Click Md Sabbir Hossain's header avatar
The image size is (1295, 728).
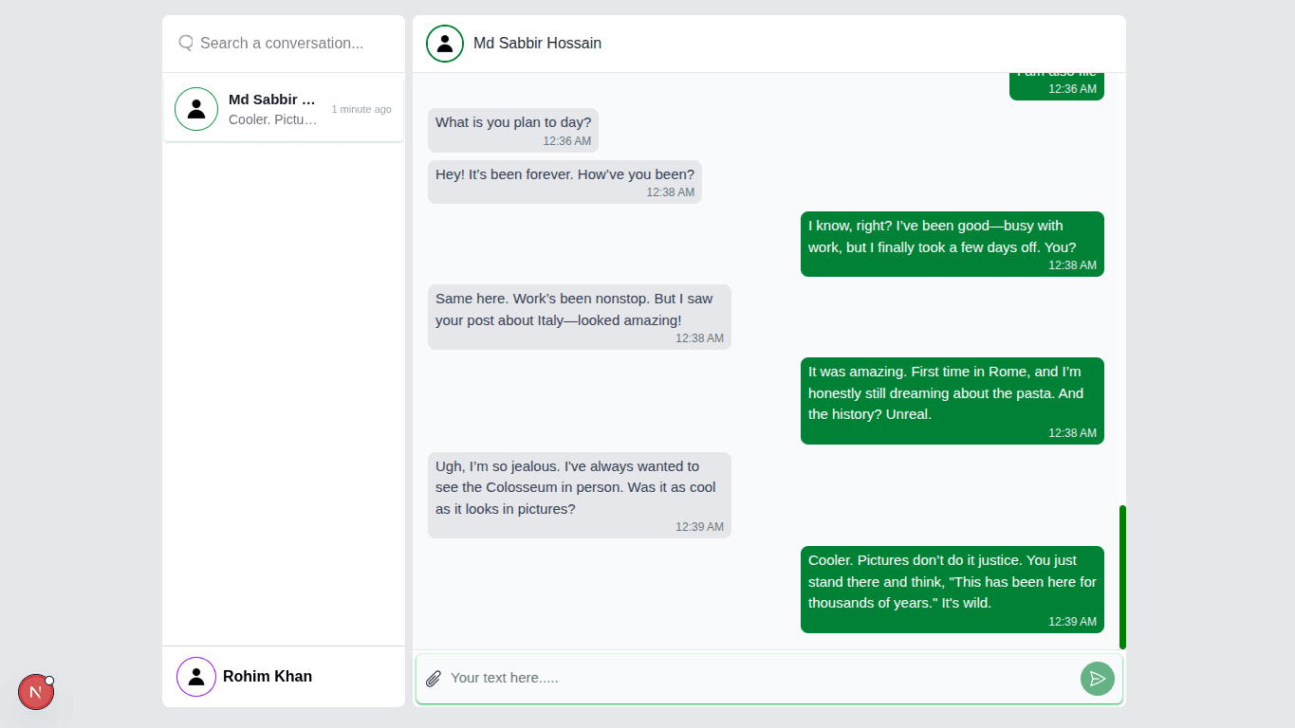click(x=444, y=44)
